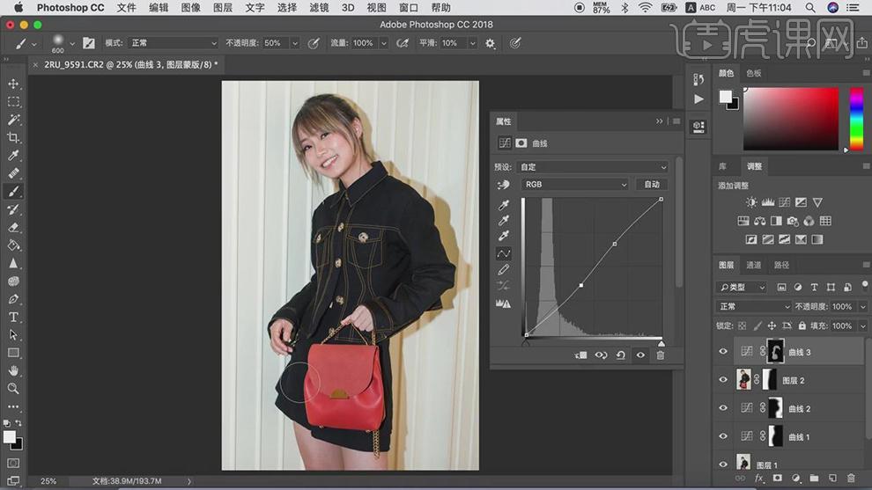Select the Type tool

tap(13, 317)
